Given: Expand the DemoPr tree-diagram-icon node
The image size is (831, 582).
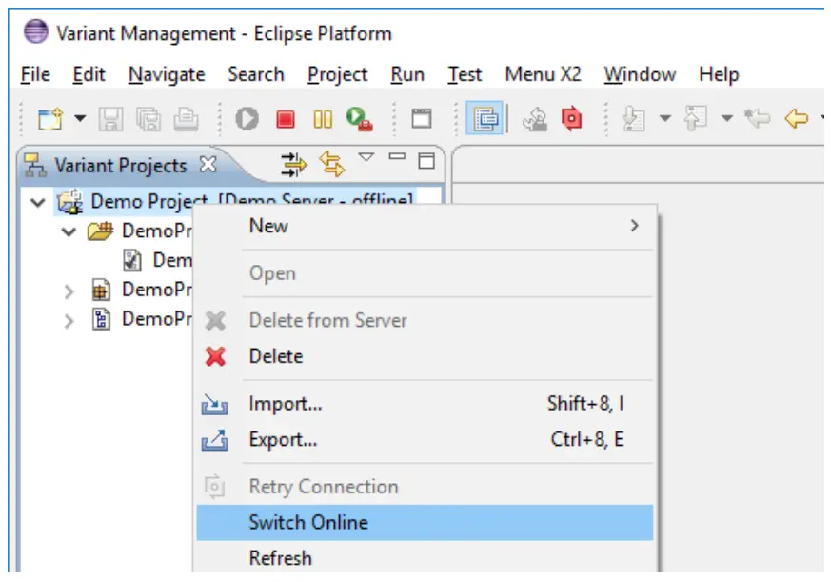Looking at the screenshot, I should tap(69, 321).
